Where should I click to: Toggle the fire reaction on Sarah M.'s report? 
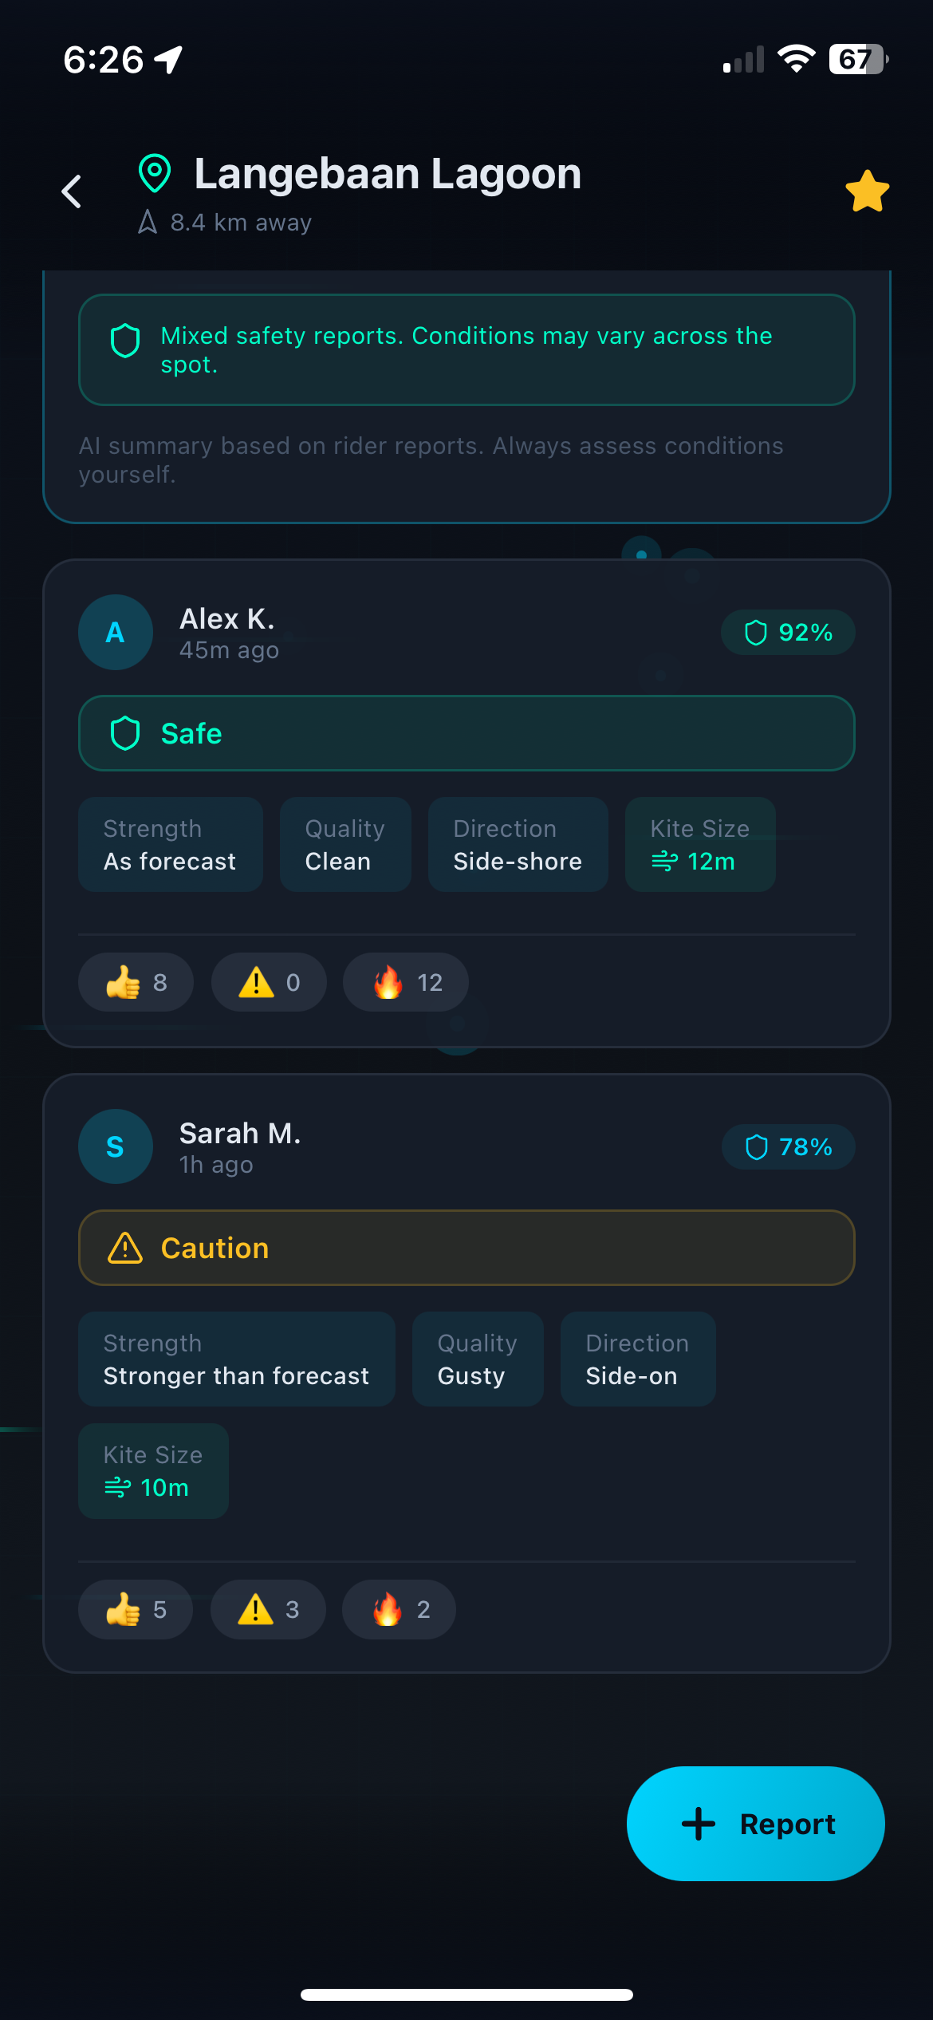(x=398, y=1609)
